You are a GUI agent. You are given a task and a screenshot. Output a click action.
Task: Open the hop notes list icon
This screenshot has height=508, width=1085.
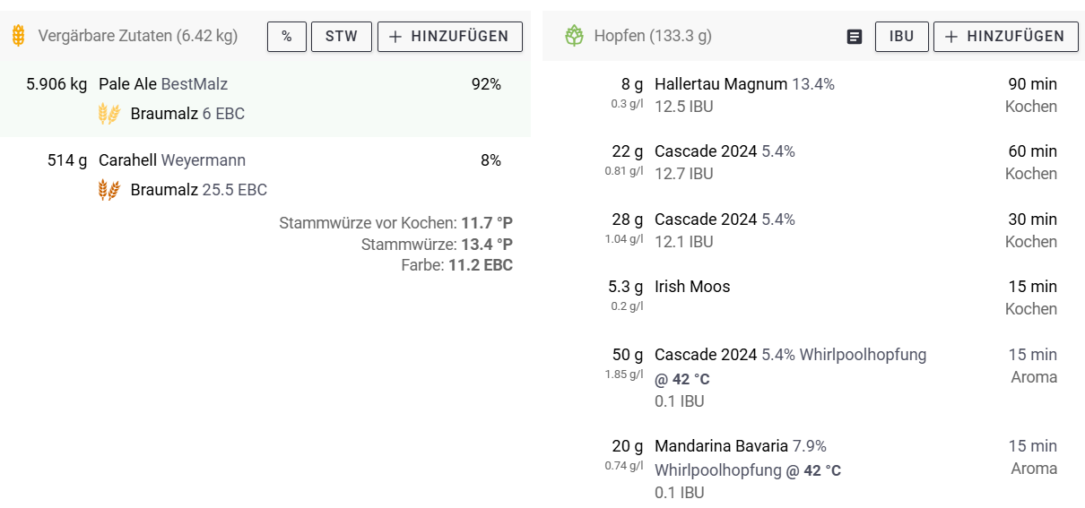point(855,37)
